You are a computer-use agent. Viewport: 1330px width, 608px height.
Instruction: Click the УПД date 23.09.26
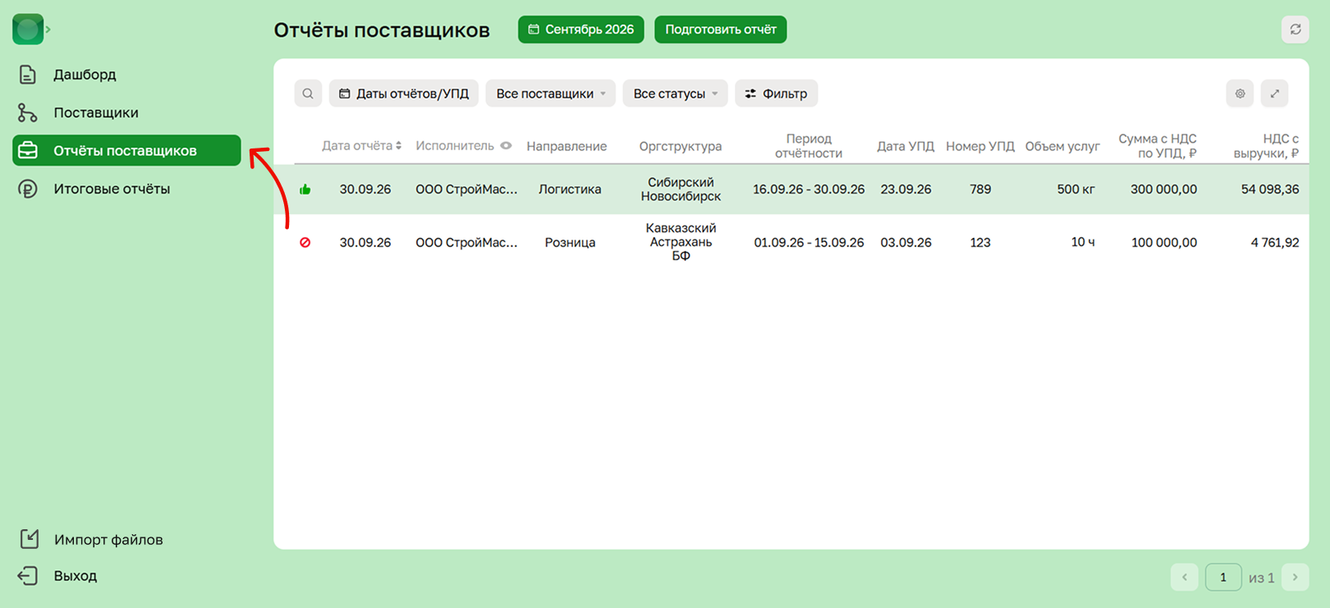coord(906,190)
